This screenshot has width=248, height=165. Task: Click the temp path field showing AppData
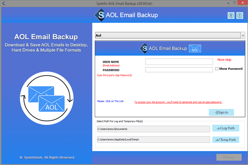coord(153,140)
